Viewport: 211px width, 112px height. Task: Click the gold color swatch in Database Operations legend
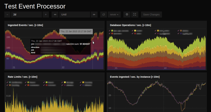tap(158, 31)
